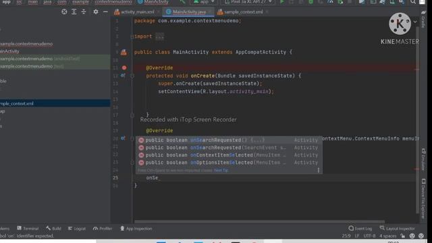Click the 'main' breadcrumb in navigation bar

point(33,2)
